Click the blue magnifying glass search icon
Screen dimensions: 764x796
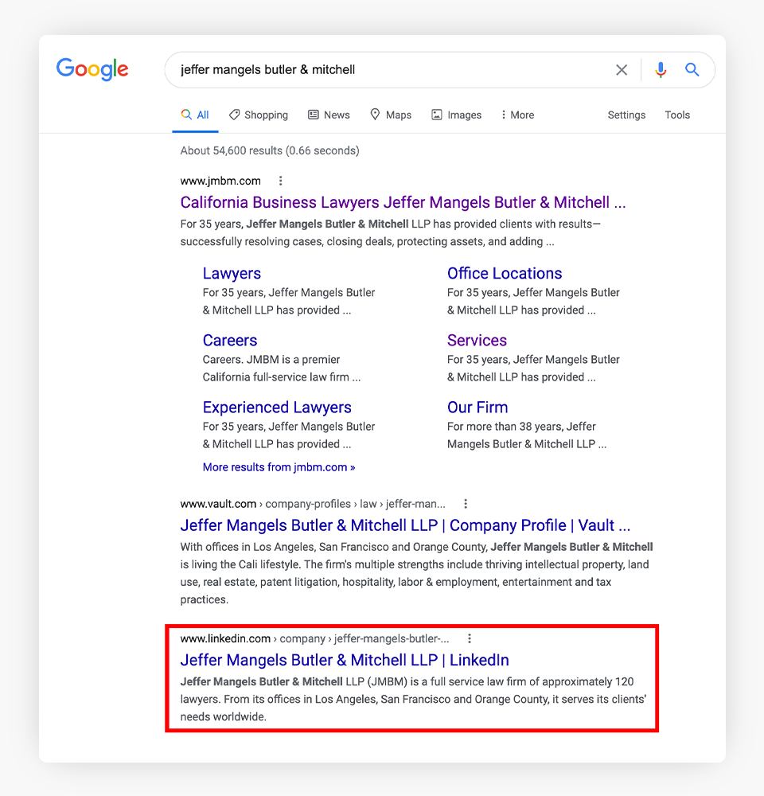(x=692, y=70)
